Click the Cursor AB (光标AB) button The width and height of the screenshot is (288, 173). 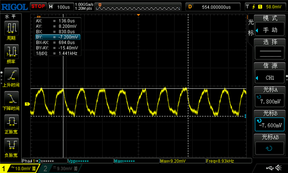tap(270, 144)
